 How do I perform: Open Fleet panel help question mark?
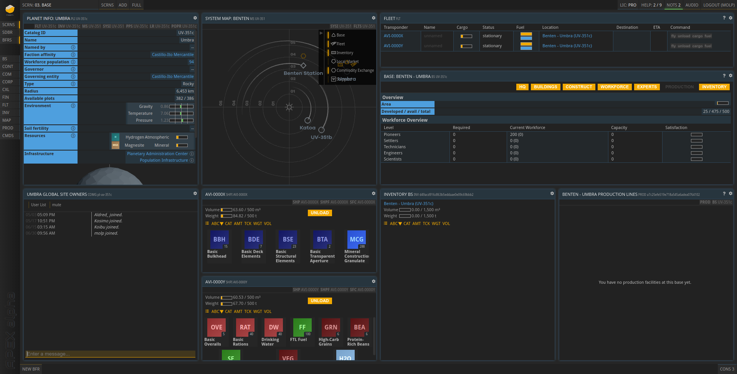[724, 18]
